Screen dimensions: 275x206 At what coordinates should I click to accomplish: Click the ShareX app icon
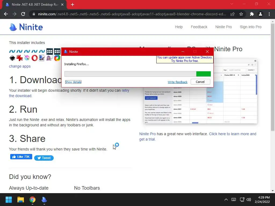(x=57, y=58)
